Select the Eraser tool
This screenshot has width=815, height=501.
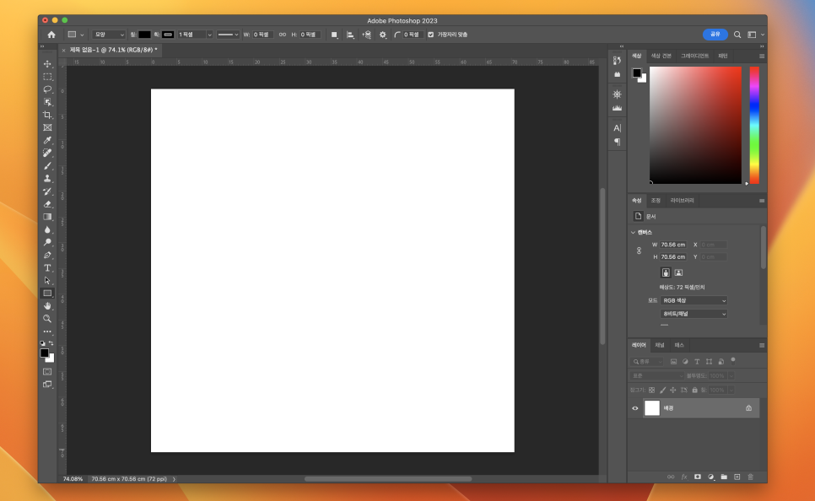point(47,204)
